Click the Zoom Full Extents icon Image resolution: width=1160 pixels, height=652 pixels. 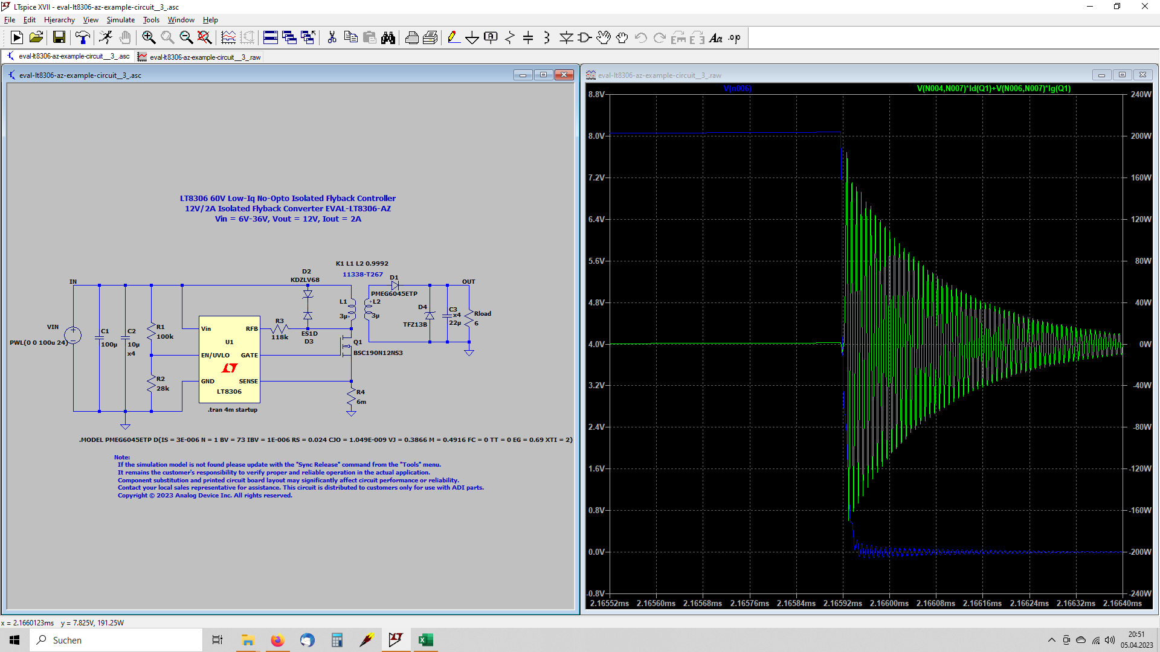205,37
